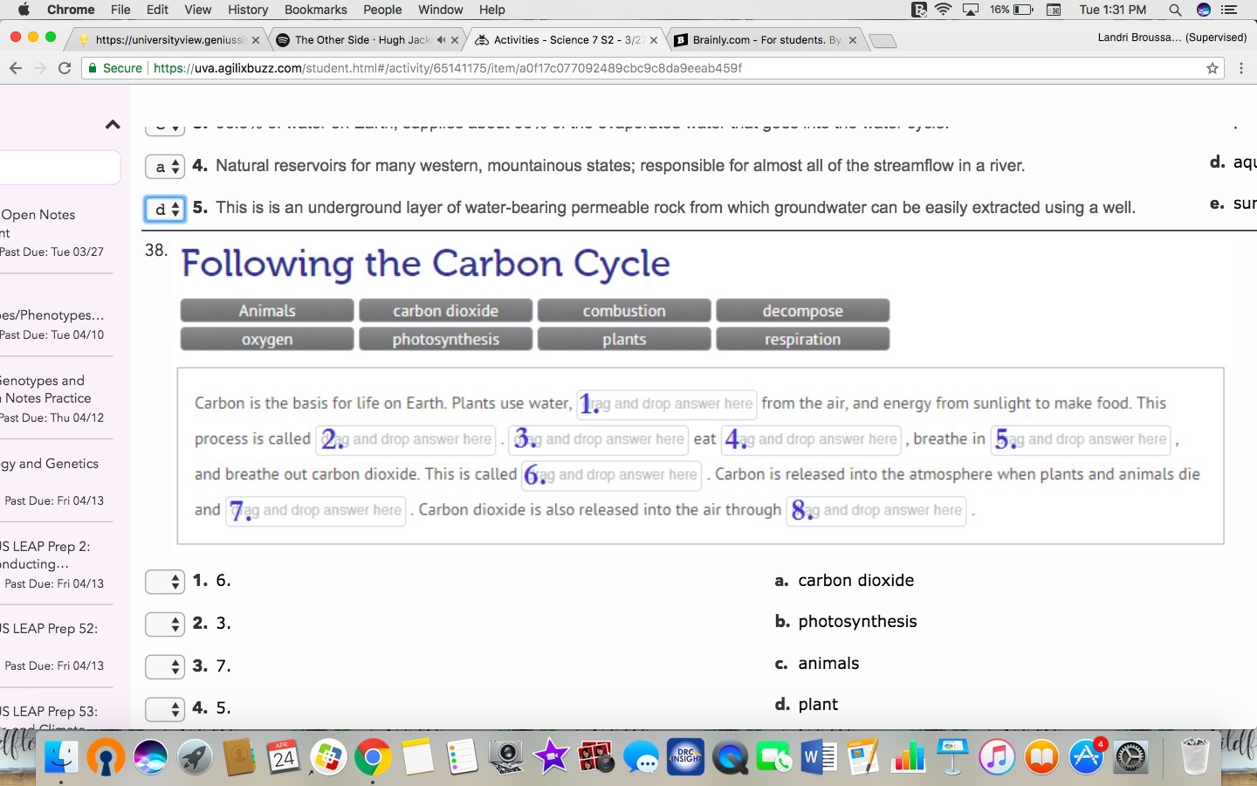Click blank 1 drop answer box
Viewport: 1257px width, 786px height.
coord(667,403)
